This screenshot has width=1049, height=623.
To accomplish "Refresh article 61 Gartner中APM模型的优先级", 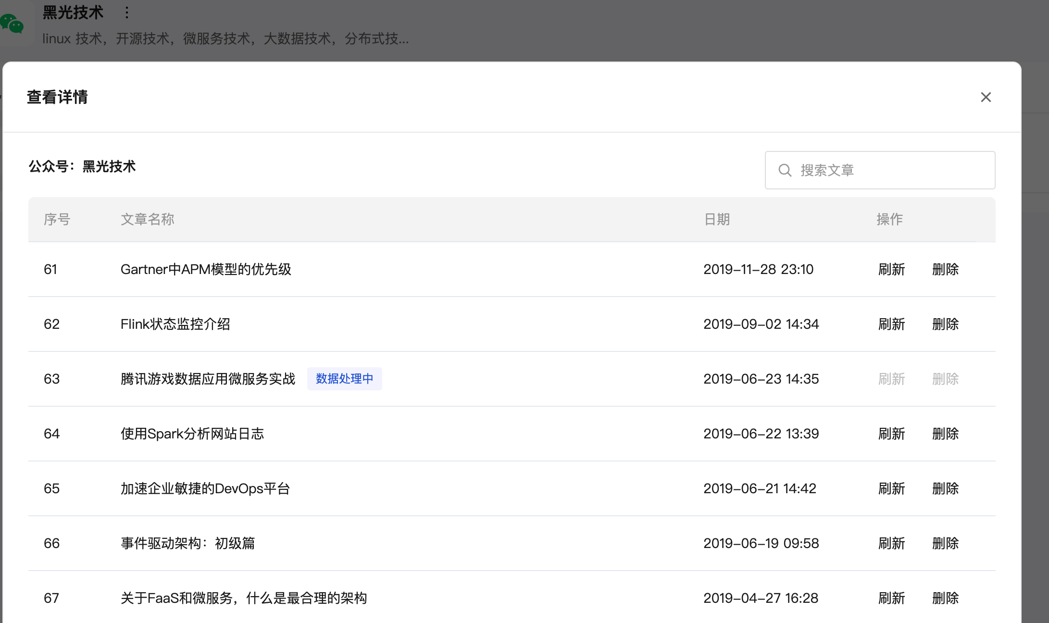I will coord(891,269).
